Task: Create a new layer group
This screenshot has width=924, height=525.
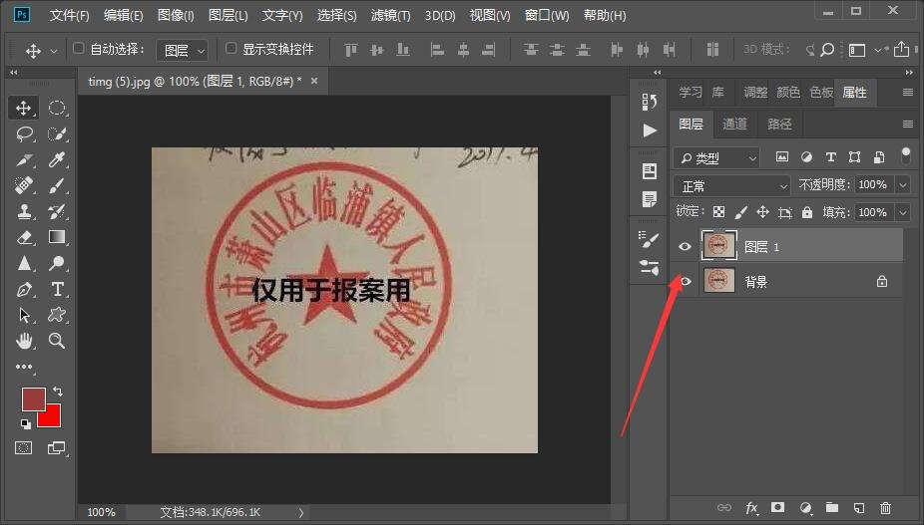Action: 832,507
